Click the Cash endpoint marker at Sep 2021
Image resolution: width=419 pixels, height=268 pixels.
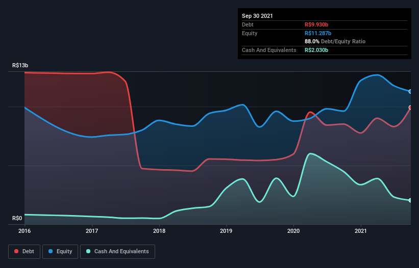pyautogui.click(x=410, y=200)
